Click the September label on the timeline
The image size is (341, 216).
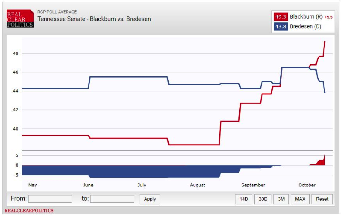click(x=253, y=185)
